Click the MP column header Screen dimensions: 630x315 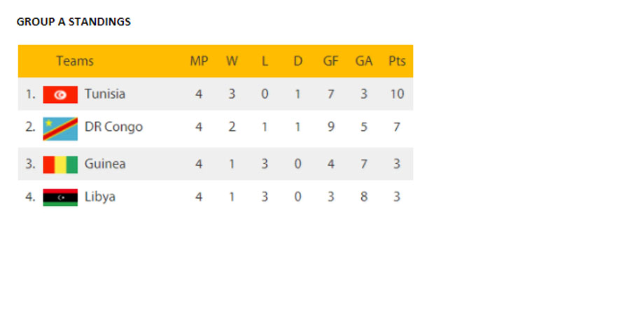tap(199, 61)
